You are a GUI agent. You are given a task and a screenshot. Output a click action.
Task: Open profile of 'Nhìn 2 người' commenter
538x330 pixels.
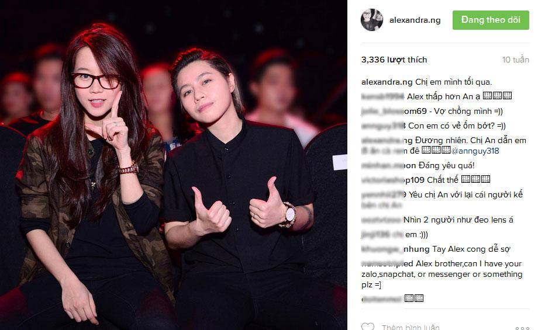(381, 220)
